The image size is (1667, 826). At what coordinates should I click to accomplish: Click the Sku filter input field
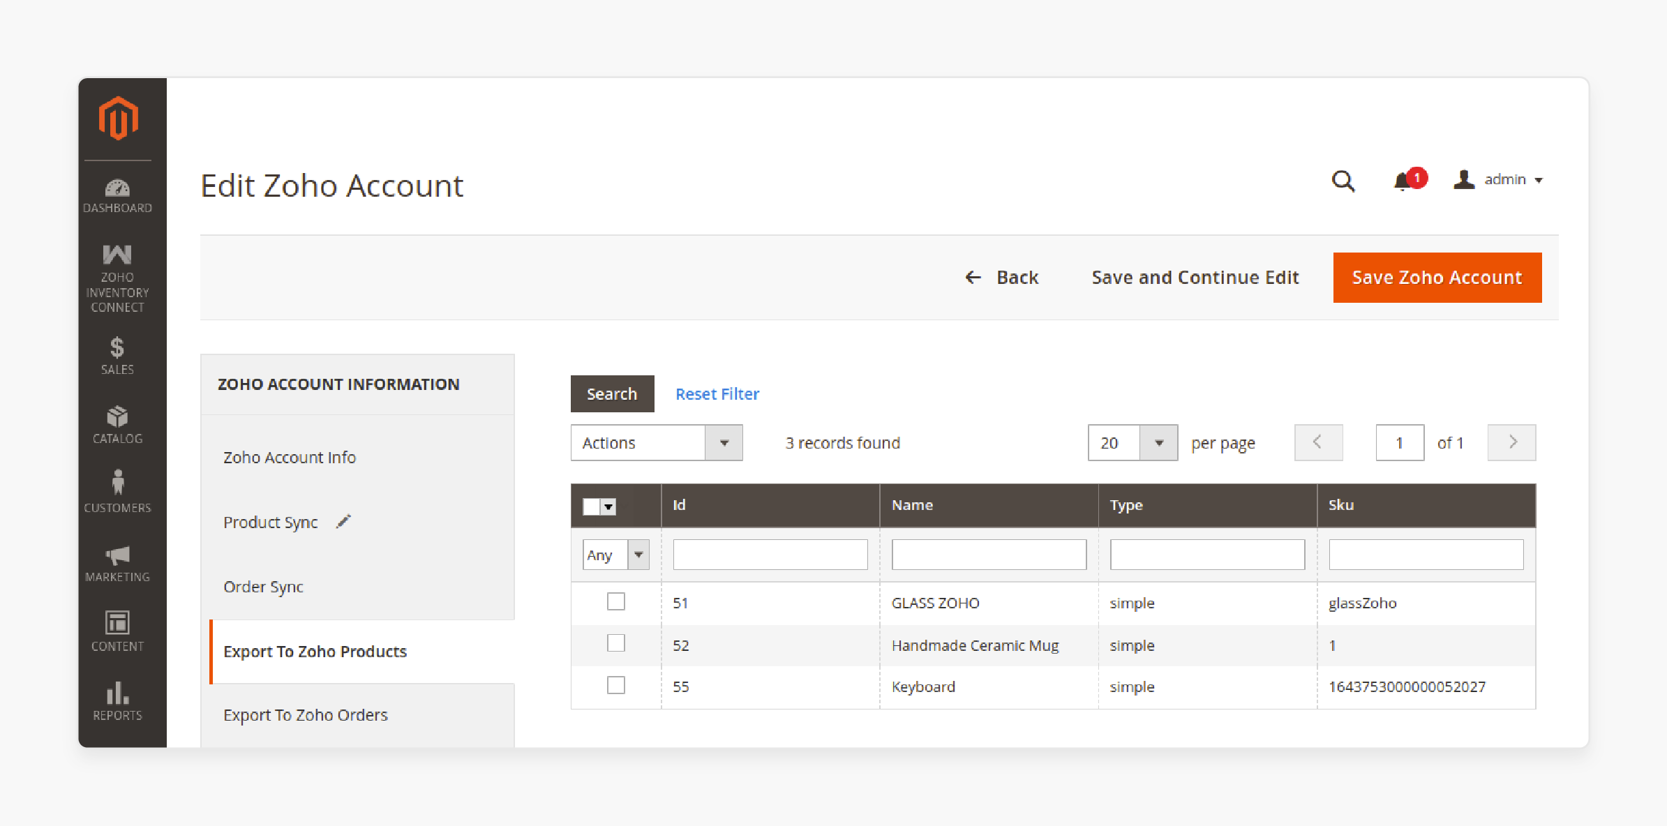tap(1426, 555)
